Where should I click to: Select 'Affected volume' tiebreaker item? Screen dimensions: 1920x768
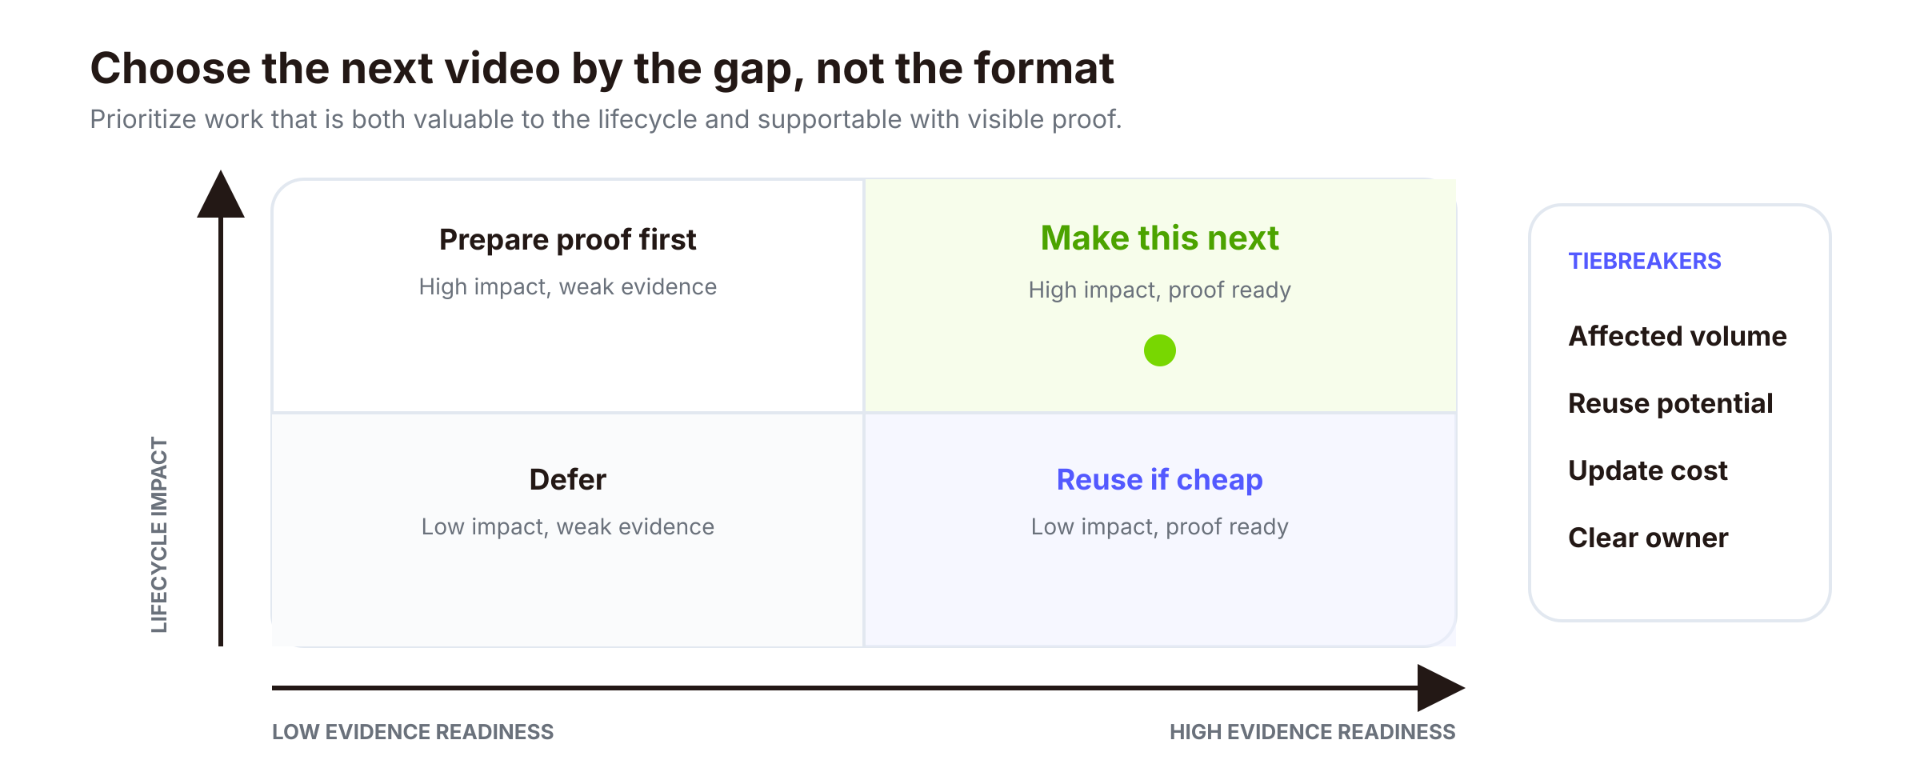(1677, 336)
